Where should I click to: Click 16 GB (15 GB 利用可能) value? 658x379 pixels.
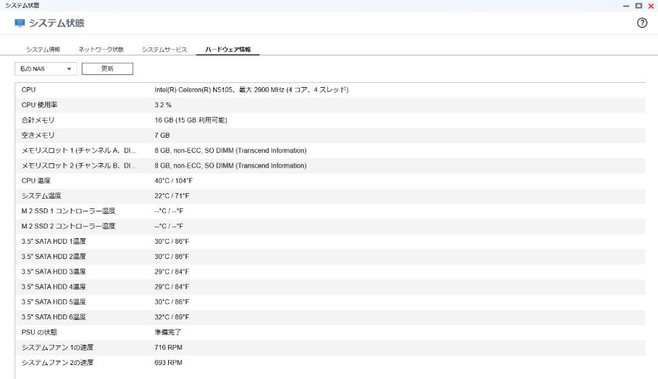(191, 120)
